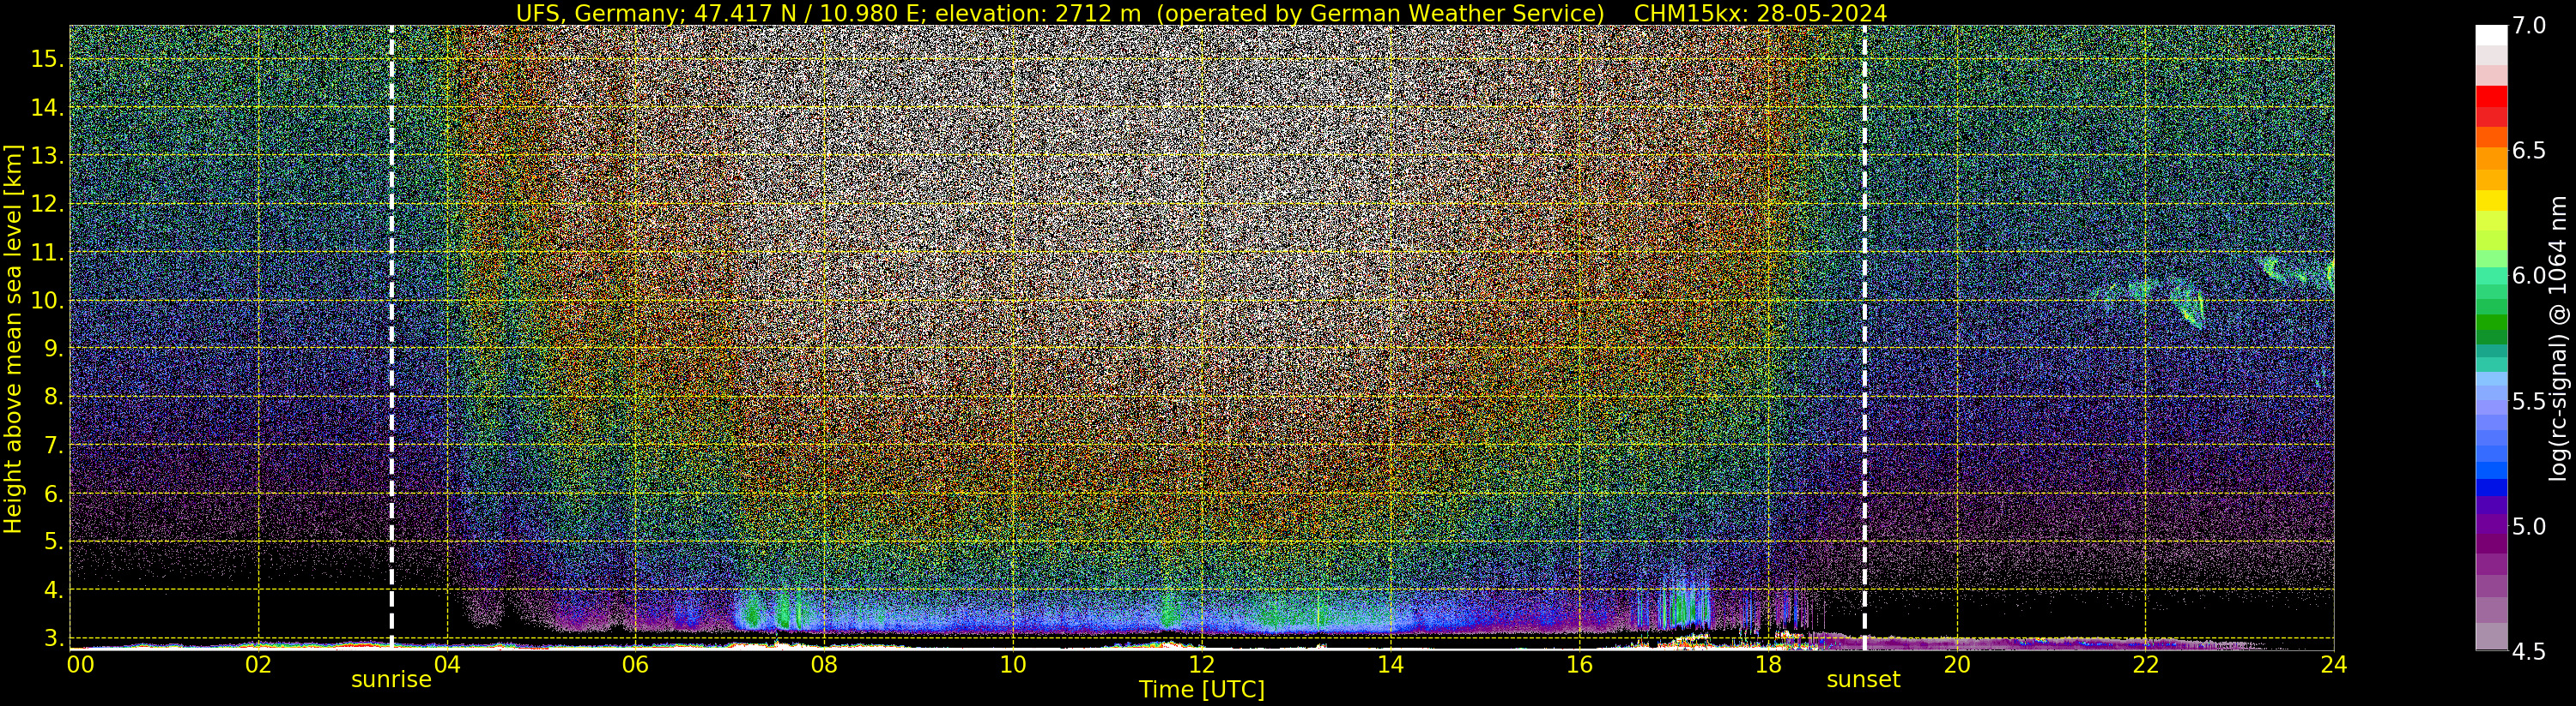The height and width of the screenshot is (706, 2576).
Task: Click the time axis tick '24'
Action: pos(2334,665)
